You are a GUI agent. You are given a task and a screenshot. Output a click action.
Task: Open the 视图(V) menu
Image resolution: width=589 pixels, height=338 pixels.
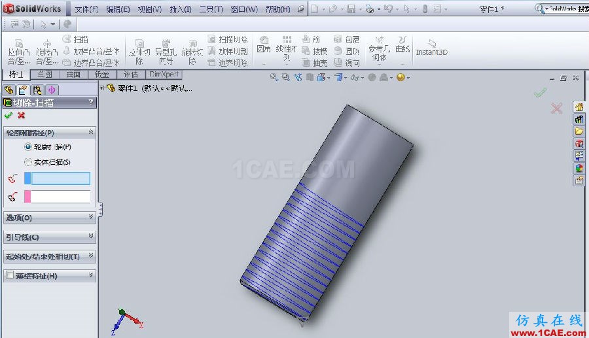pos(149,9)
